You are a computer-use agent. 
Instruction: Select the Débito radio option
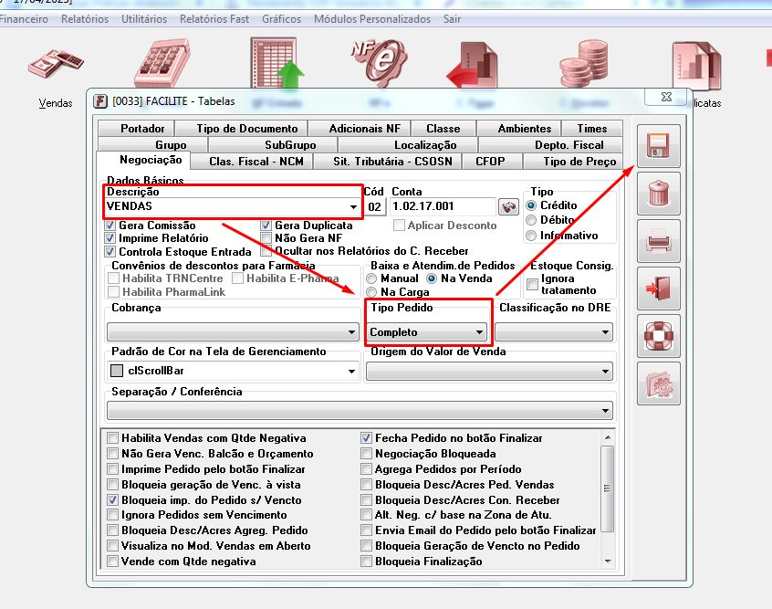click(x=531, y=220)
